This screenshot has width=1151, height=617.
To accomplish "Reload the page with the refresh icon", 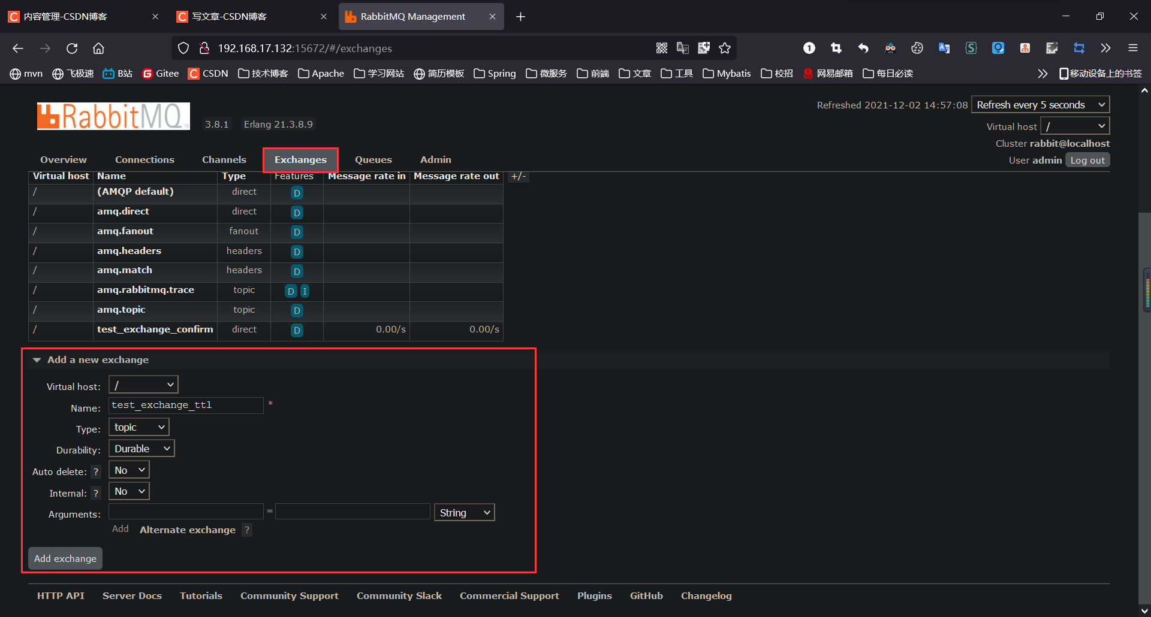I will [72, 49].
